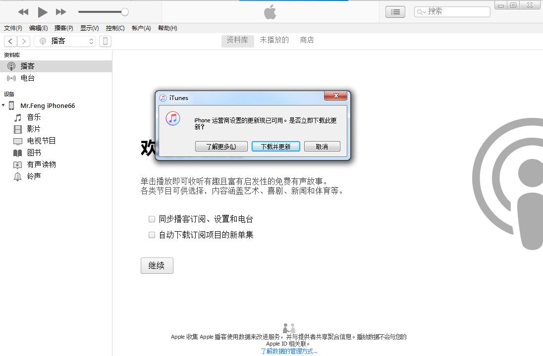Viewport: 543px width, 356px height.
Task: Go back with the left arrow button
Action: (10, 41)
